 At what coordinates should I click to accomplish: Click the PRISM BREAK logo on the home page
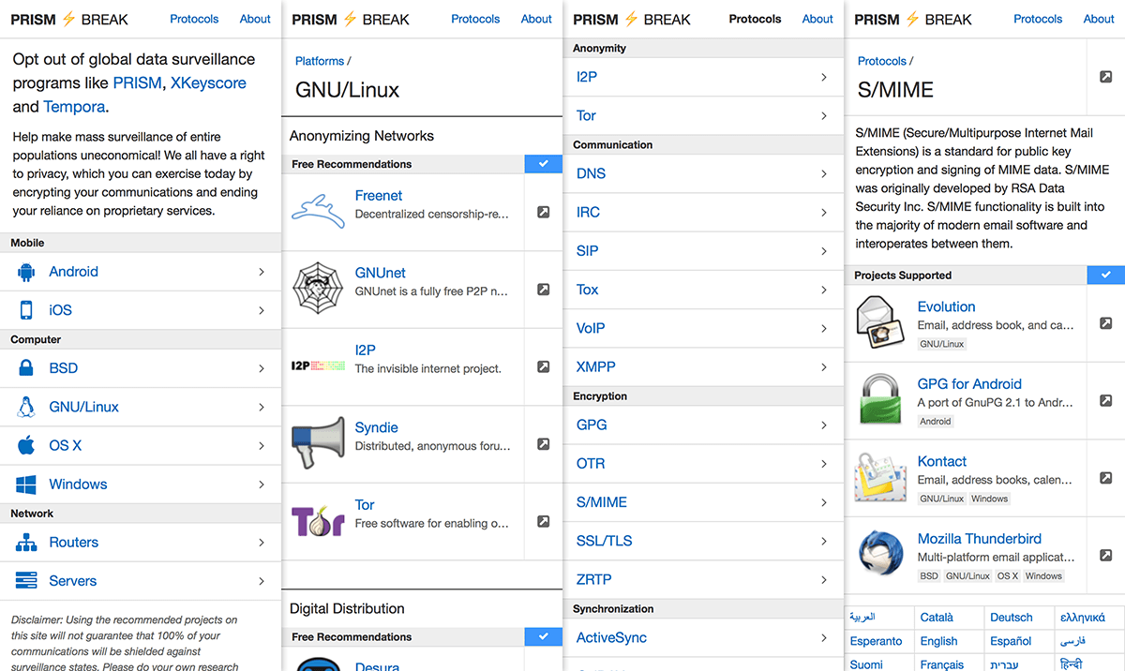69,19
